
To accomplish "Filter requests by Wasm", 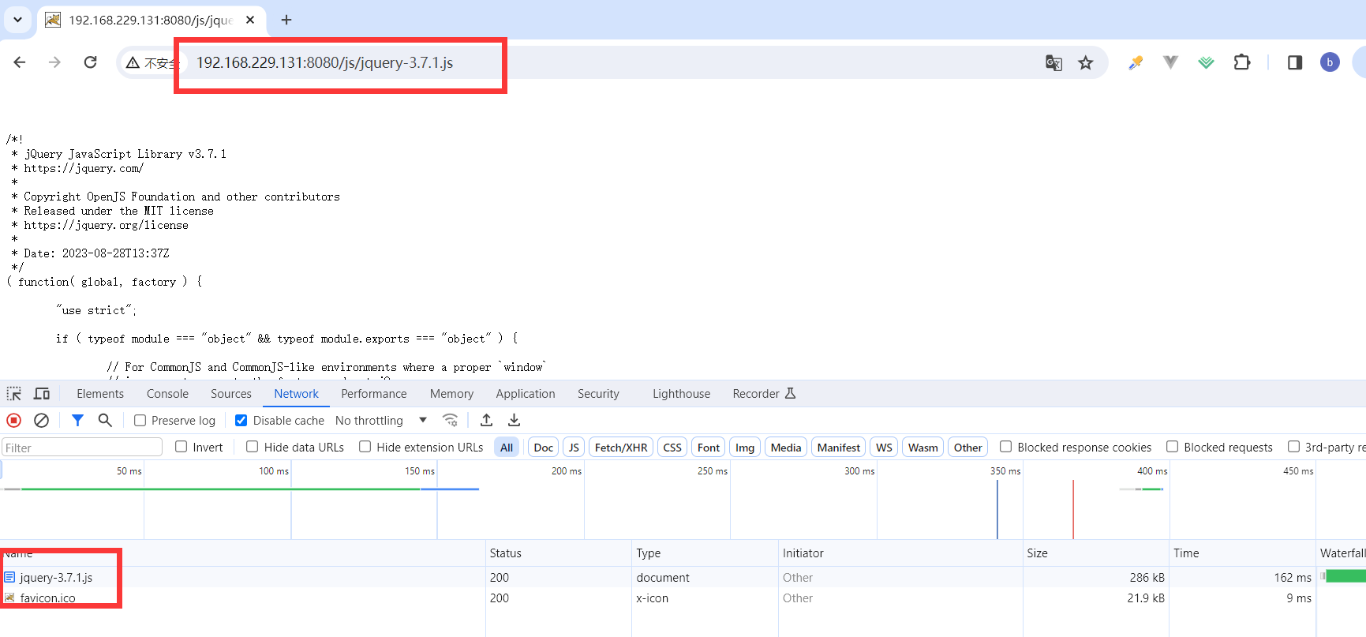I will click(923, 448).
